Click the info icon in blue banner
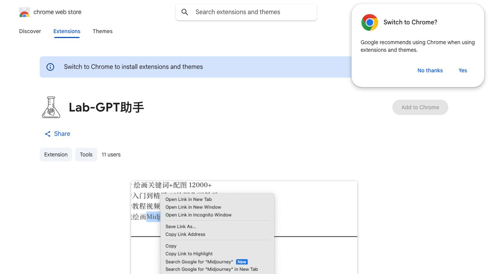The image size is (488, 274). coord(50,67)
